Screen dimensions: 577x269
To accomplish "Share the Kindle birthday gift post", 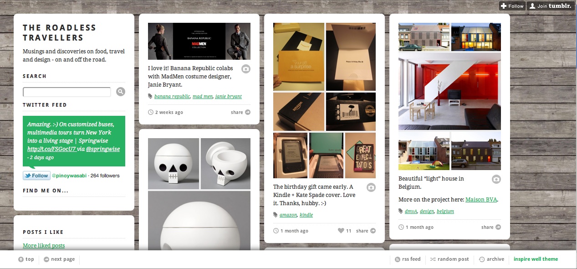I will tap(366, 231).
